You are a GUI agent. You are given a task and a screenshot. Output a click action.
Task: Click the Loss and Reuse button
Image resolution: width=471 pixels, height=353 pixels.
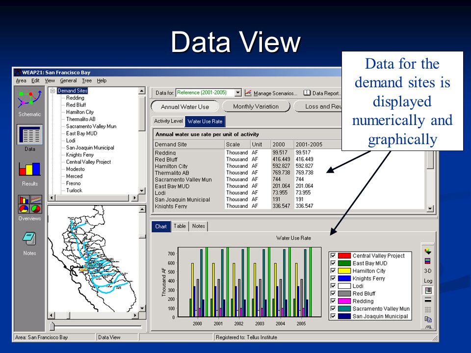pyautogui.click(x=318, y=106)
